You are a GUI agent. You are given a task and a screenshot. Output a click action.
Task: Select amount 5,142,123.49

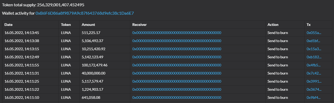(x=92, y=57)
